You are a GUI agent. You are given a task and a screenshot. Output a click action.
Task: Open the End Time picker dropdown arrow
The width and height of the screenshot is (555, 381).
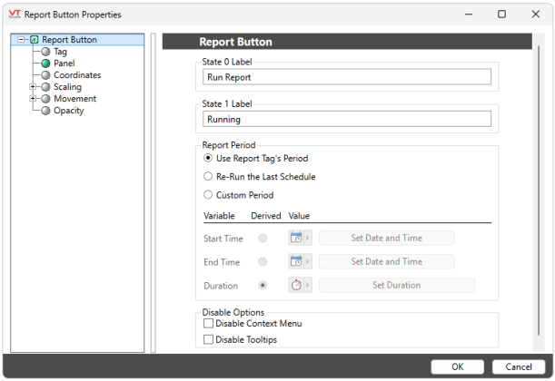point(308,261)
